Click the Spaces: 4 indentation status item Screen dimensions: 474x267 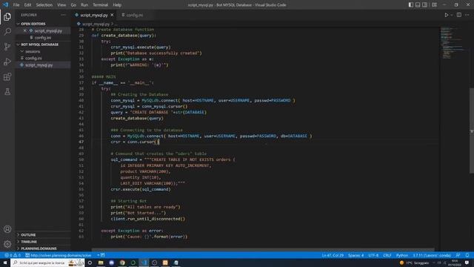pos(355,255)
